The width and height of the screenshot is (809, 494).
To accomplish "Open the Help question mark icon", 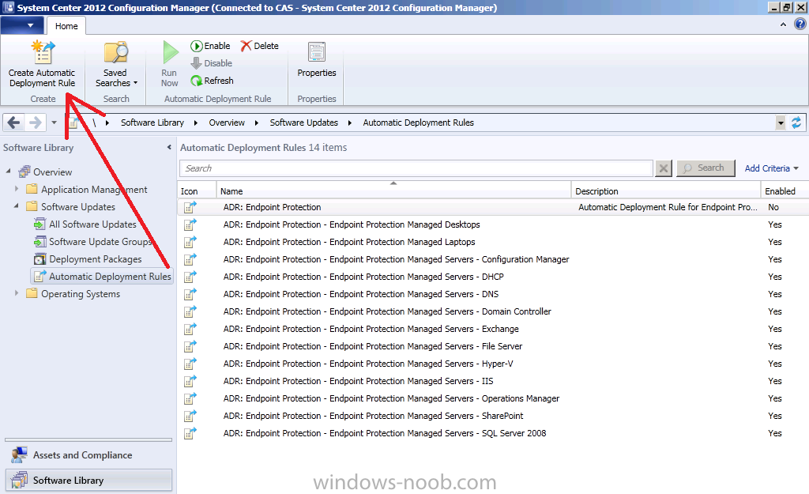I will 800,25.
